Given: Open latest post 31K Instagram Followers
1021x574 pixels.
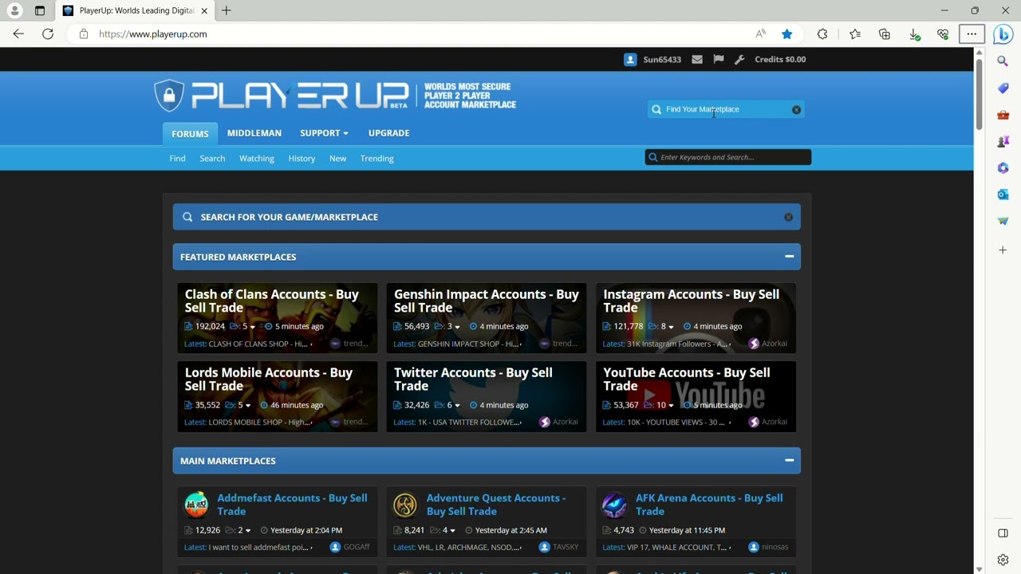Looking at the screenshot, I should (x=677, y=344).
